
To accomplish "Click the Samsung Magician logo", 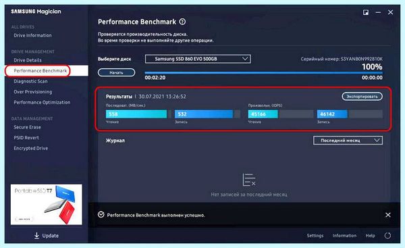I will pyautogui.click(x=36, y=11).
